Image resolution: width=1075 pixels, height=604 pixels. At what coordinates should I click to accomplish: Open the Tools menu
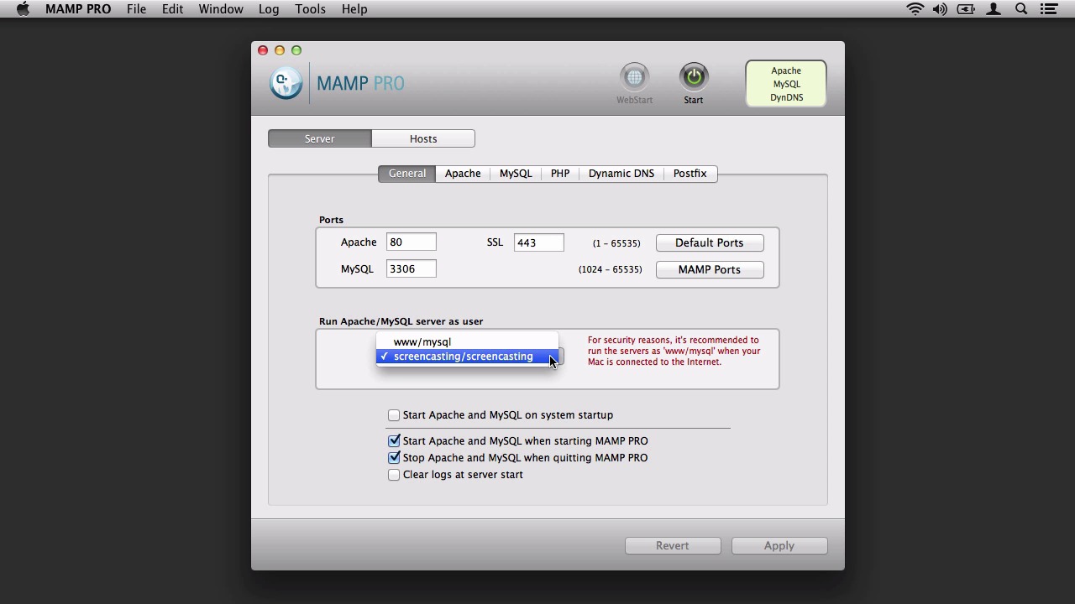click(x=310, y=9)
